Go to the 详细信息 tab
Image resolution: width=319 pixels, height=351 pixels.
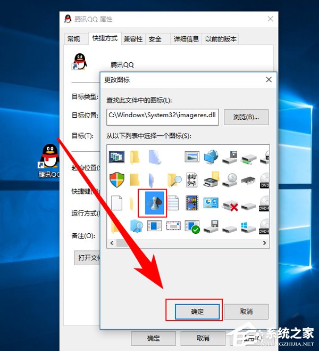[x=186, y=39]
